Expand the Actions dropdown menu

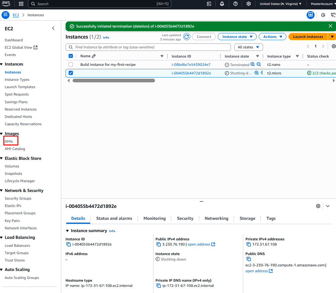click(x=273, y=37)
